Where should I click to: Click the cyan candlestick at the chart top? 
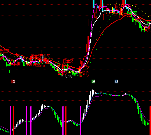pos(102,5)
